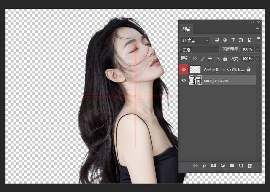Click the sucaijishi.com smart object thumbnail
270x192 pixels.
click(195, 80)
